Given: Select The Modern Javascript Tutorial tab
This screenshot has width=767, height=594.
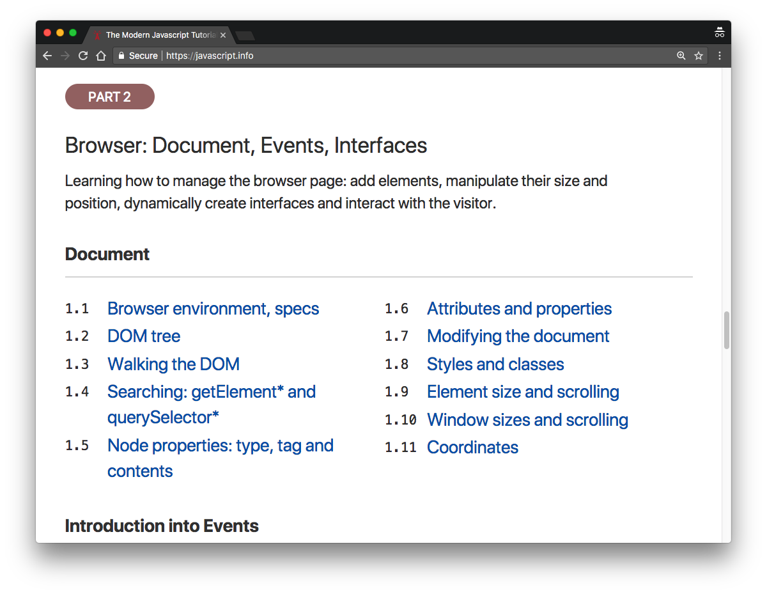Looking at the screenshot, I should (x=159, y=35).
